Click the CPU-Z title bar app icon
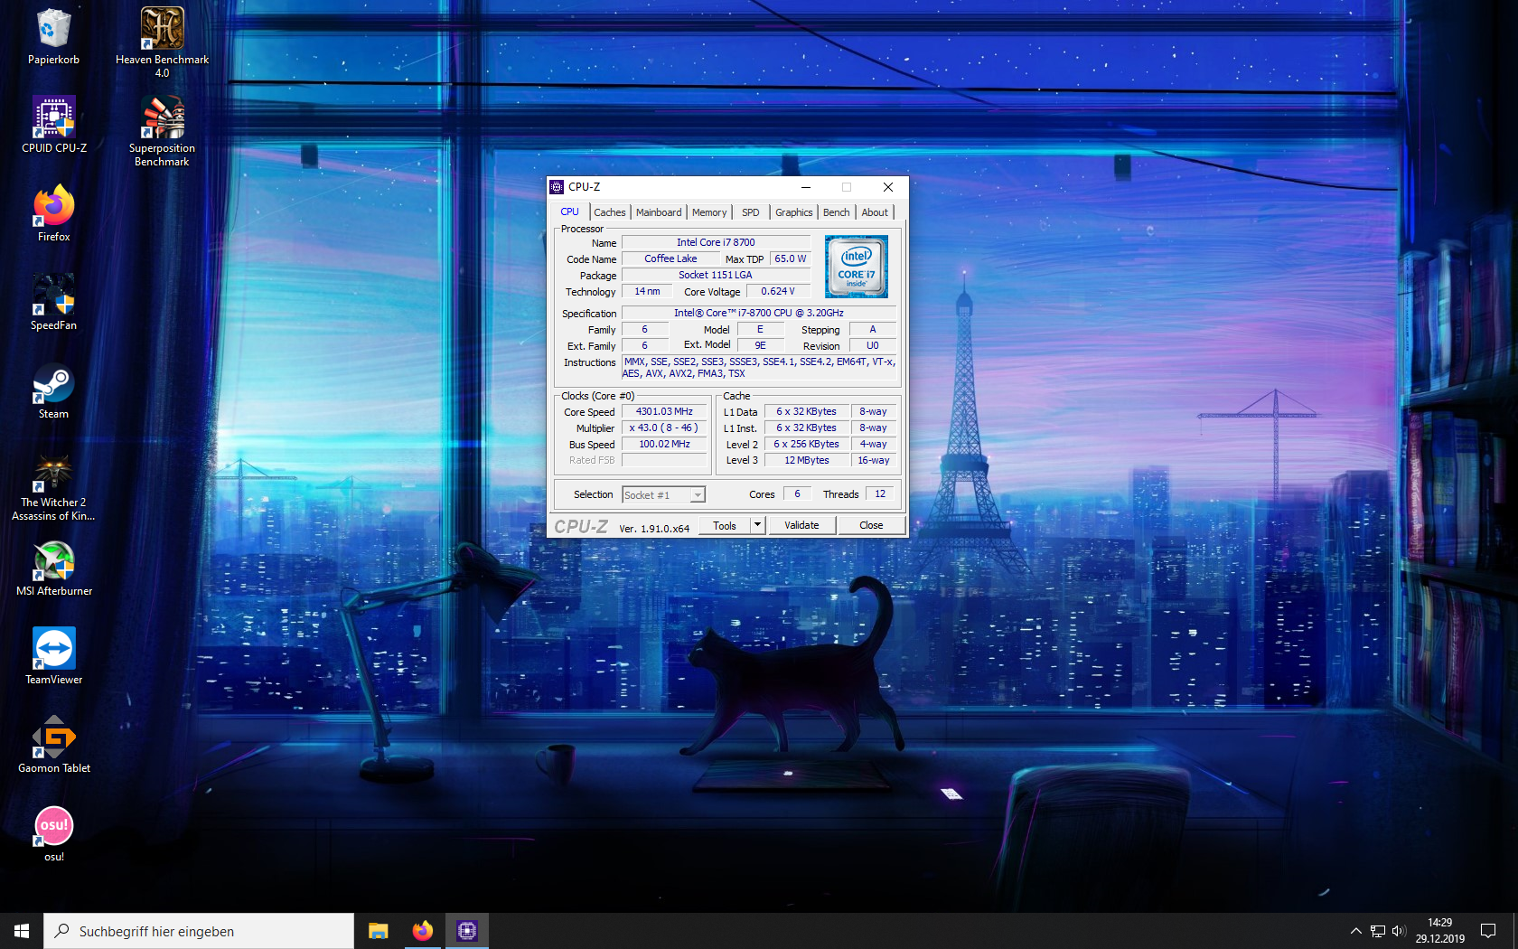 click(x=557, y=187)
